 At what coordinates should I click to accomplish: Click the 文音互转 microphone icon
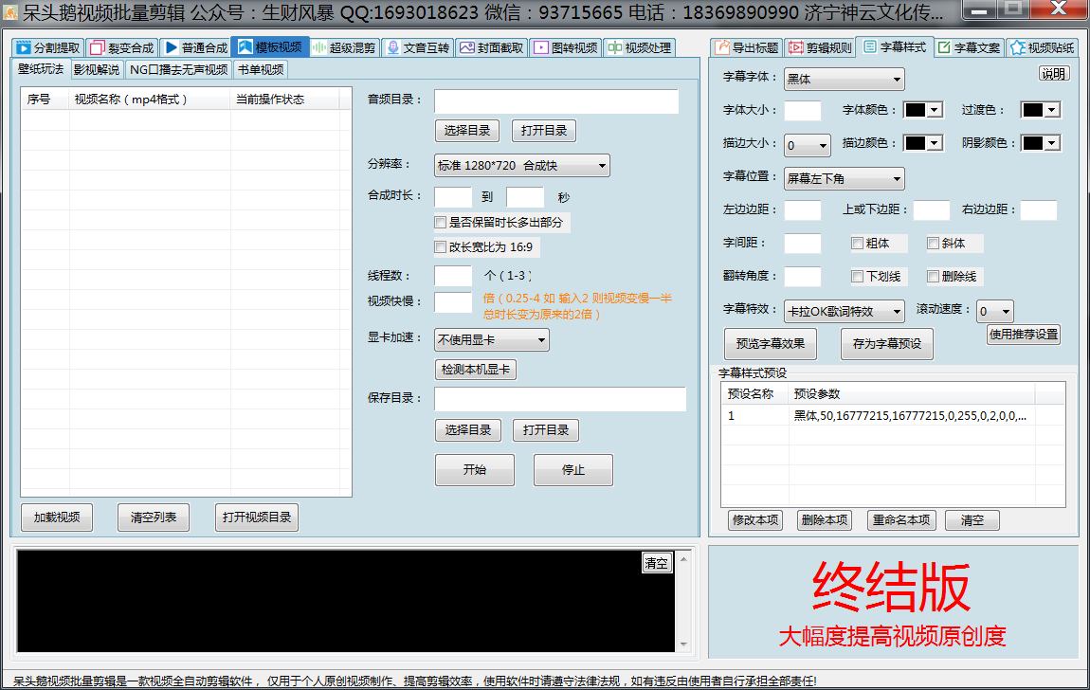coord(392,47)
